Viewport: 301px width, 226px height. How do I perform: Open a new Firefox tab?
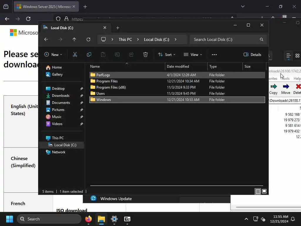(85, 7)
